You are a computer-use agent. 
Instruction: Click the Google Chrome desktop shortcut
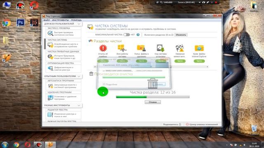coord(7,23)
